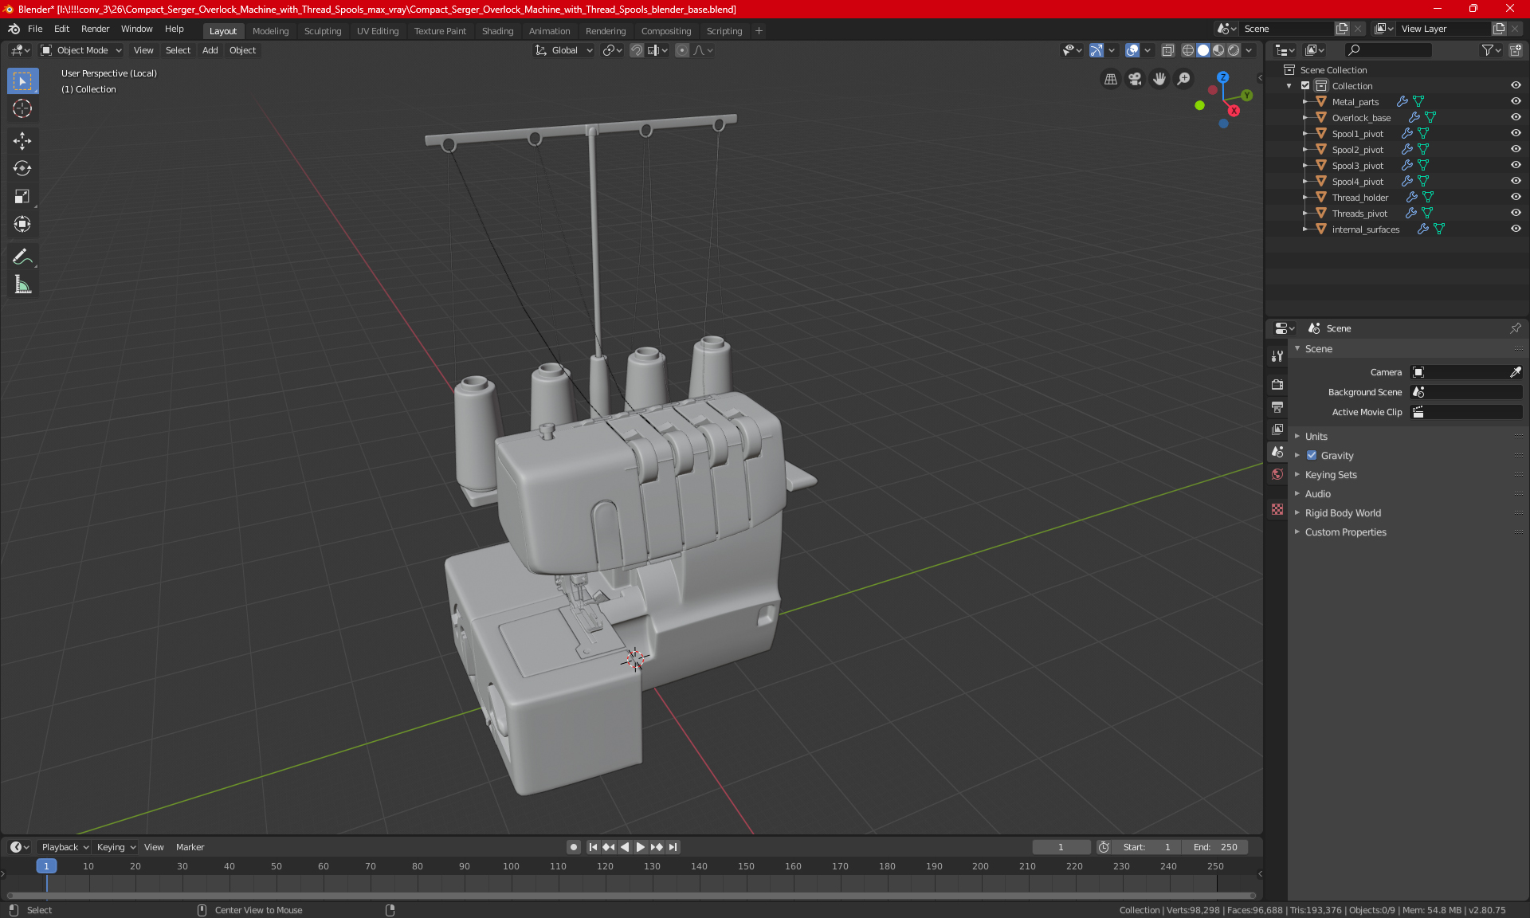Open the Playback dropdown
The width and height of the screenshot is (1530, 918).
point(65,847)
